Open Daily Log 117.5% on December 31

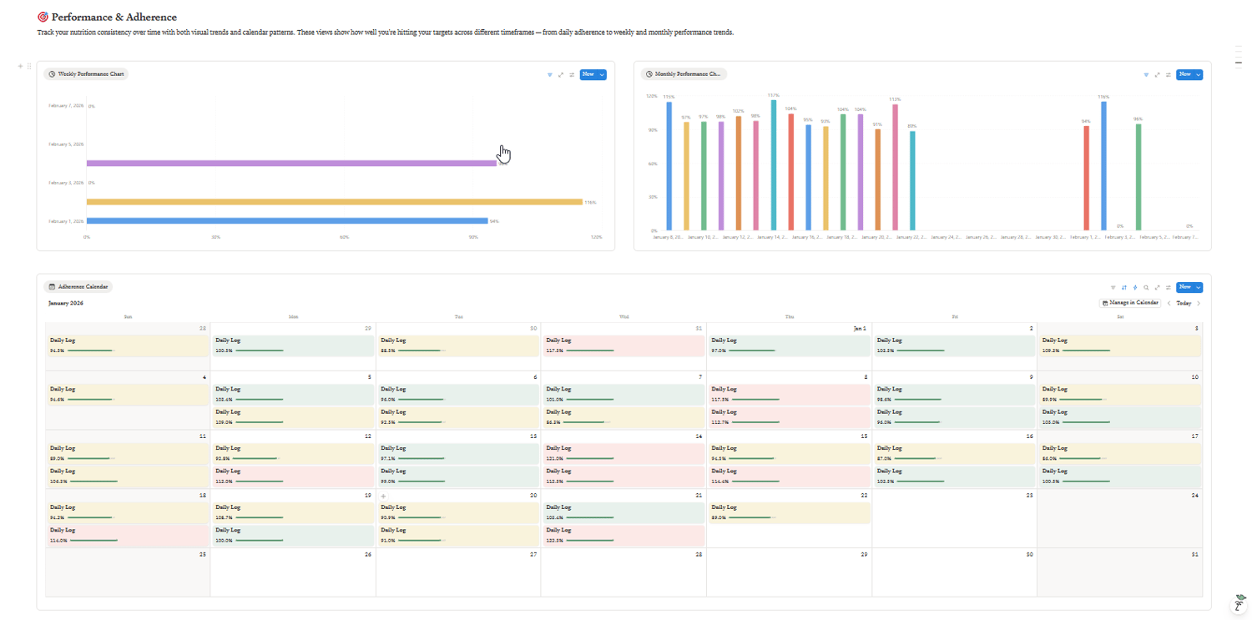[623, 345]
